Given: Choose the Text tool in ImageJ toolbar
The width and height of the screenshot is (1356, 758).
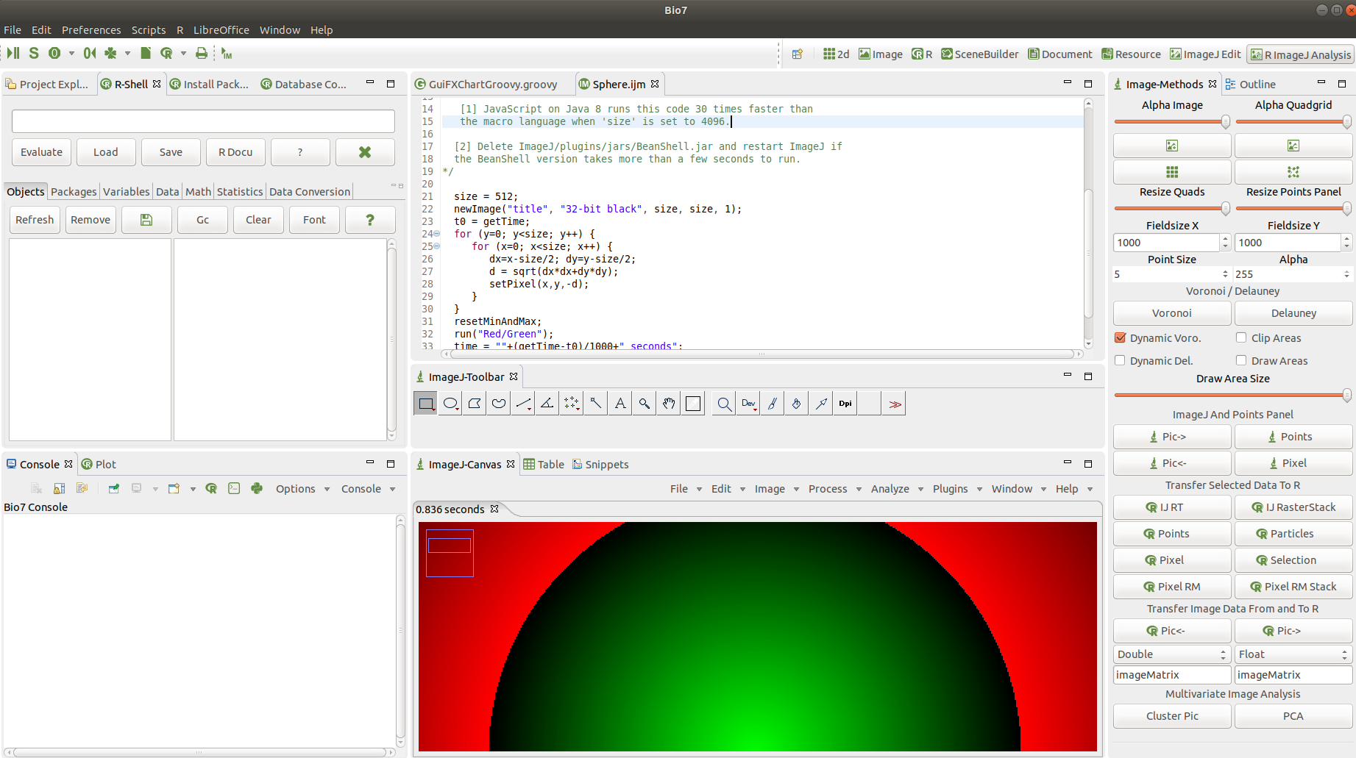Looking at the screenshot, I should pos(620,403).
